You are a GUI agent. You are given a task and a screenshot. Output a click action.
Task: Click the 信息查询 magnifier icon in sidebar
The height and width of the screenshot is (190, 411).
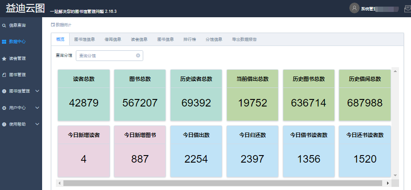pyautogui.click(x=4, y=26)
